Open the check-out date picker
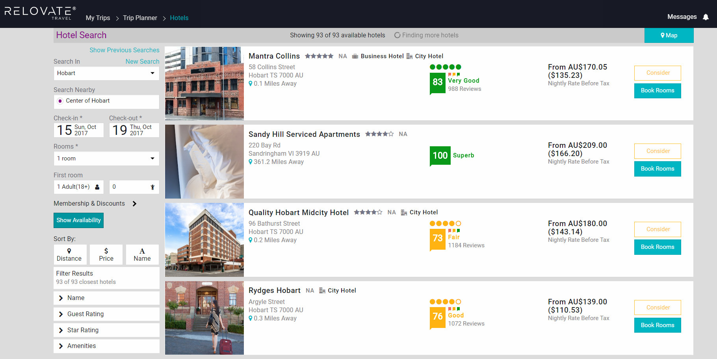 tap(134, 130)
